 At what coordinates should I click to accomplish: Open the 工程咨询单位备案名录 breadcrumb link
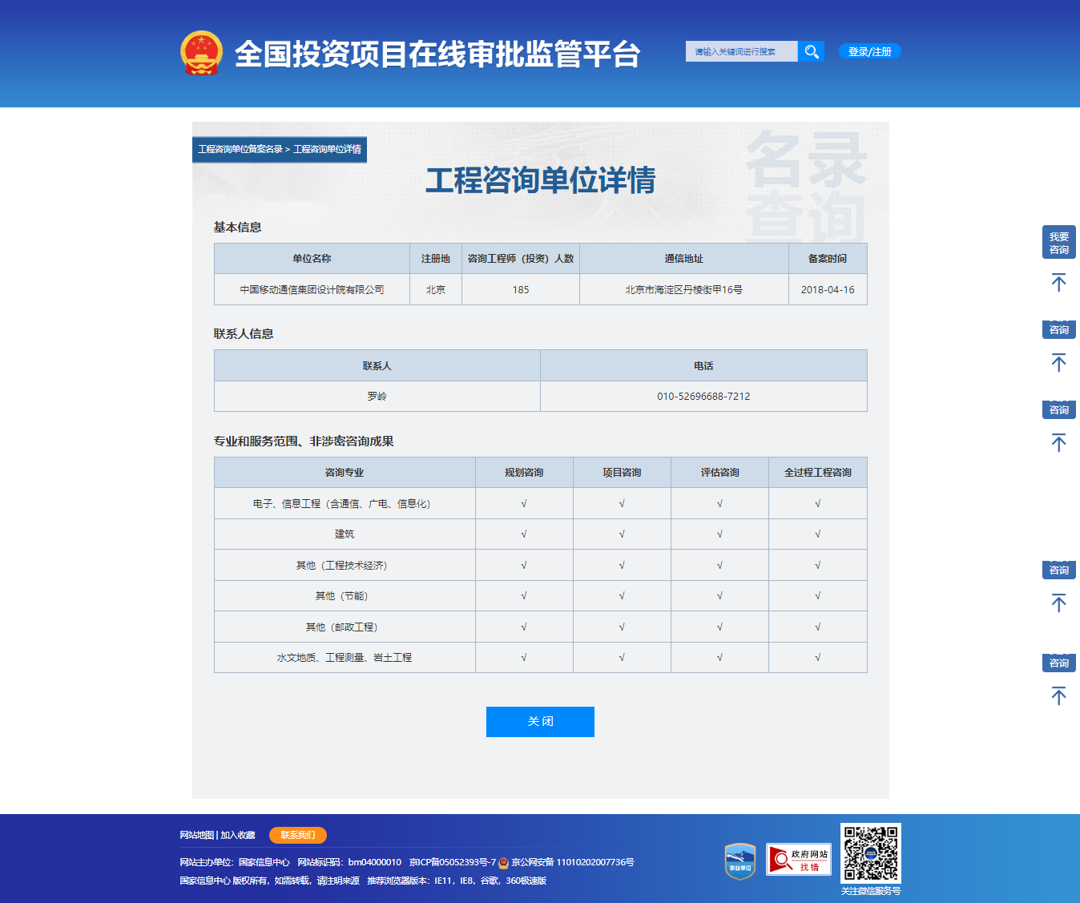[x=240, y=149]
